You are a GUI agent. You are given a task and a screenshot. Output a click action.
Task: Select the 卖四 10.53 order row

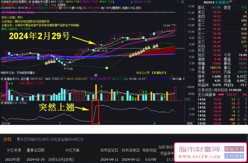[222, 16]
